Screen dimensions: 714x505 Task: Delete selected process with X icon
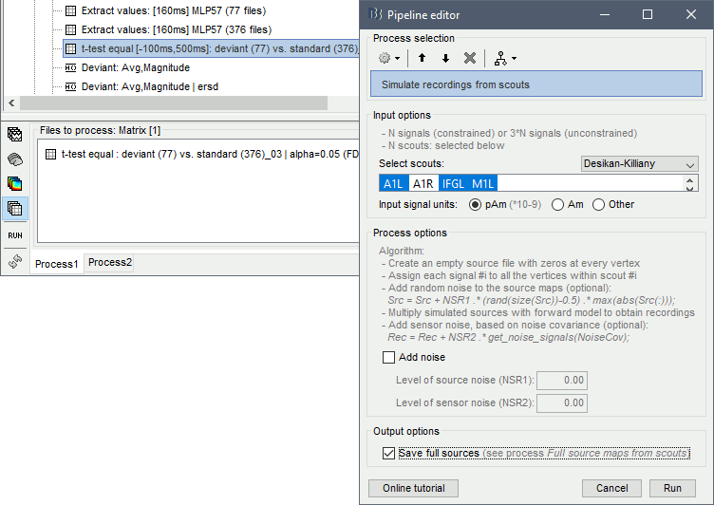click(469, 58)
